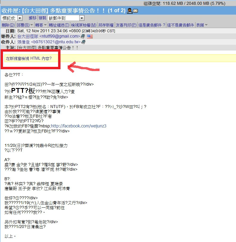Image resolution: width=236 pixels, height=242 pixels.
Task: Click 回覆(R) to reply
Action: (x=23, y=25)
